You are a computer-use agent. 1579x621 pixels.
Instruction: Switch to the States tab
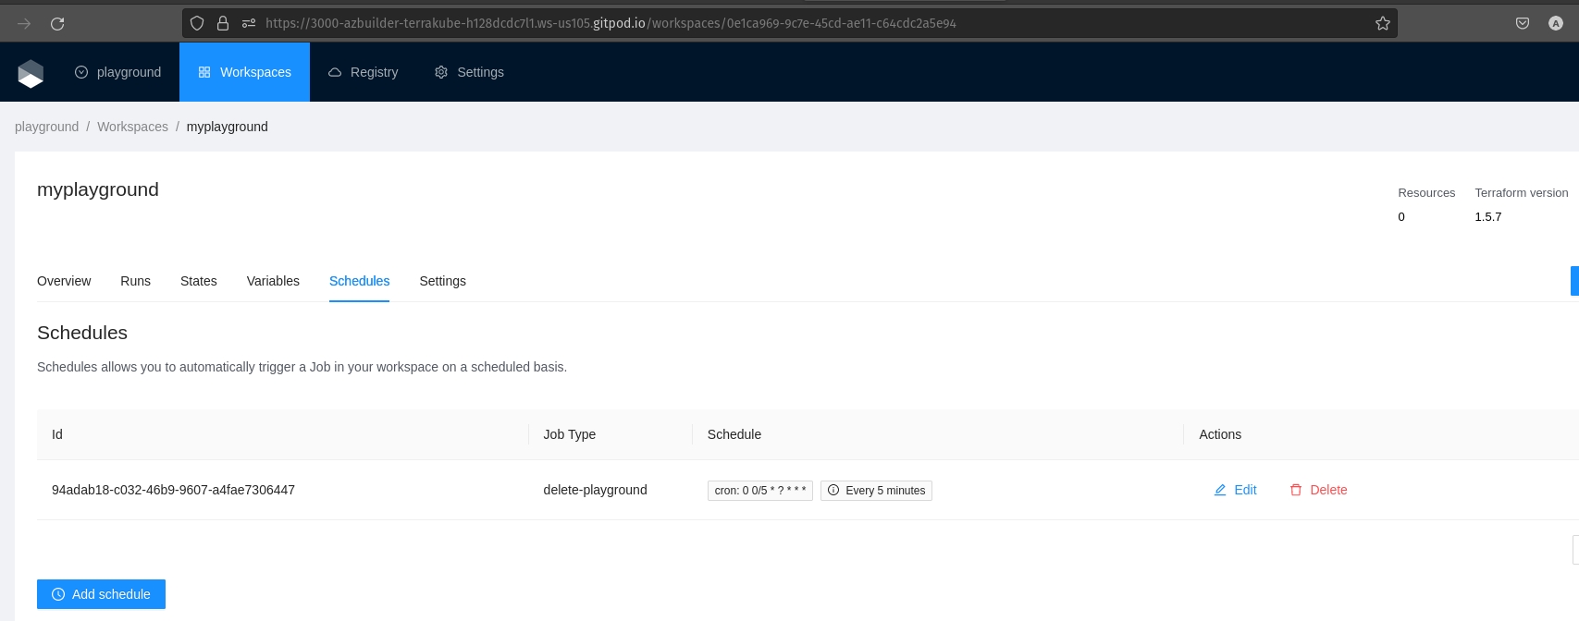click(198, 281)
